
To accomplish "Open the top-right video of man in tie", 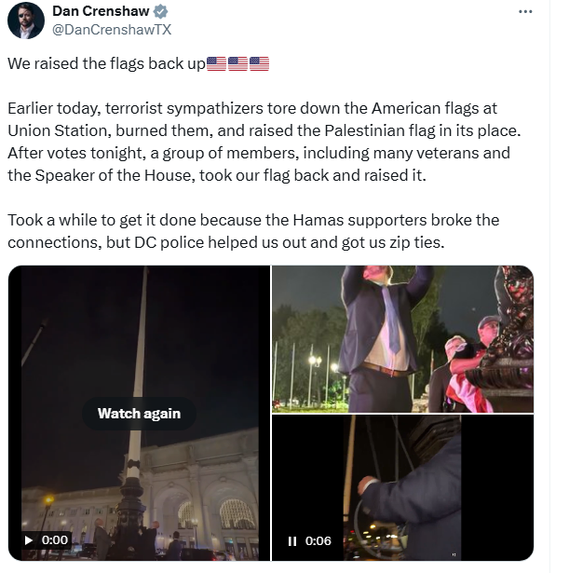I will (x=402, y=338).
